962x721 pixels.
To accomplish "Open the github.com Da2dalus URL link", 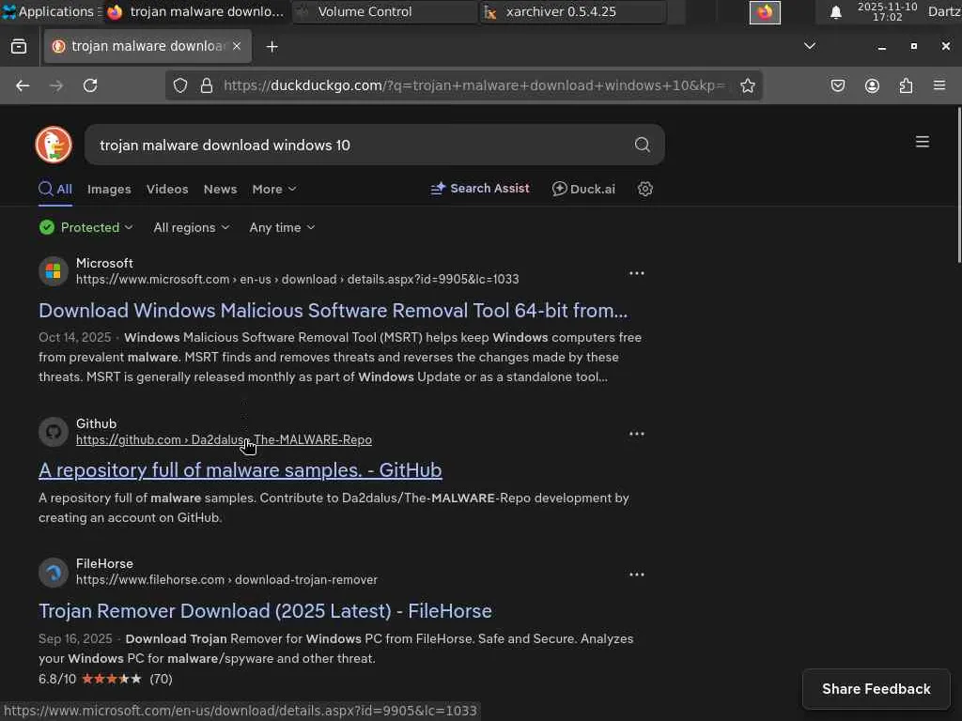I will (x=224, y=439).
